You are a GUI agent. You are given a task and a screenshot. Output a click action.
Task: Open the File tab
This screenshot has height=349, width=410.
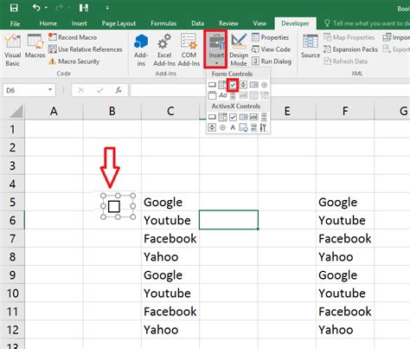pyautogui.click(x=15, y=23)
